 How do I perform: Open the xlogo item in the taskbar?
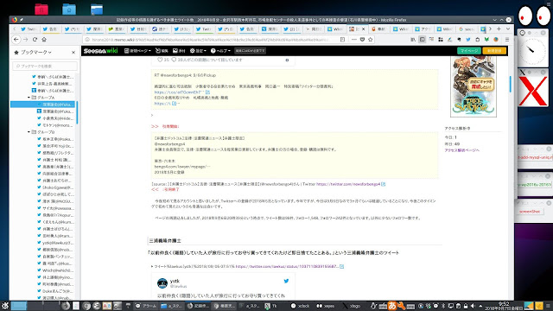pos(352,306)
